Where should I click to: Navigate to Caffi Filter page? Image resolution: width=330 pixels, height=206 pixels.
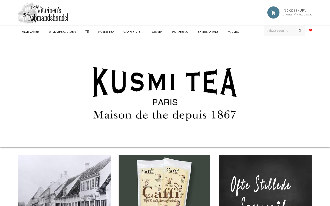click(133, 32)
